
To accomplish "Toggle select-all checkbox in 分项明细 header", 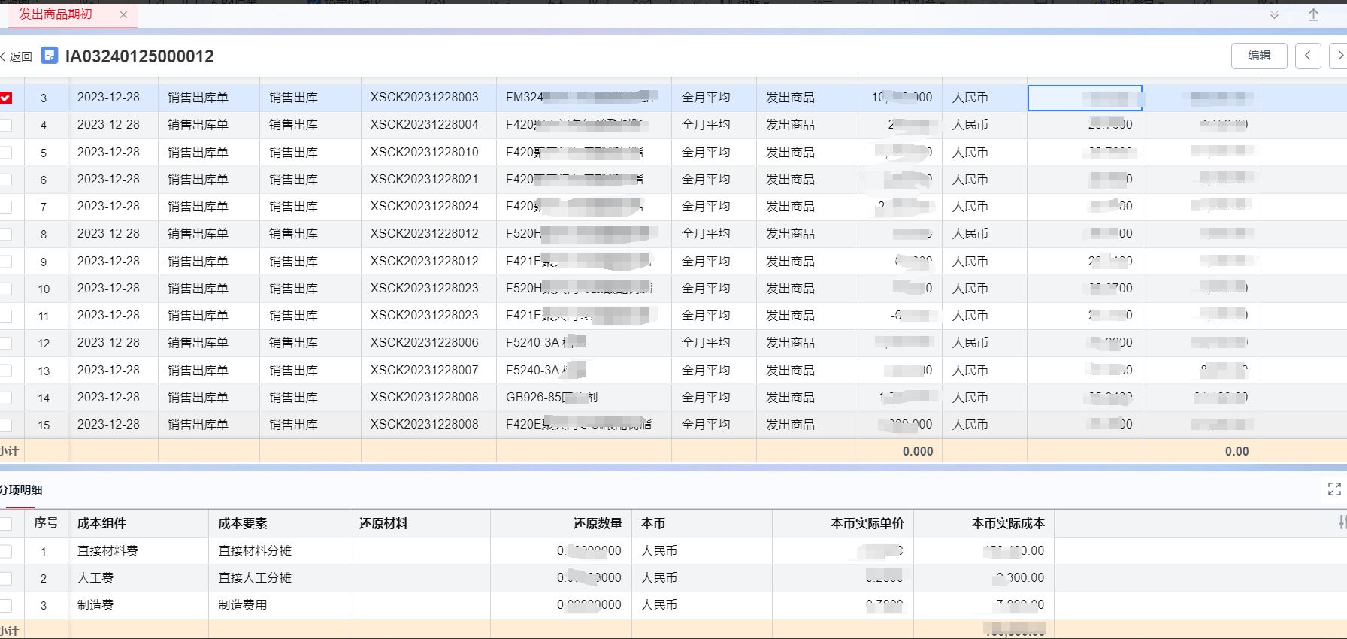I will coord(6,523).
